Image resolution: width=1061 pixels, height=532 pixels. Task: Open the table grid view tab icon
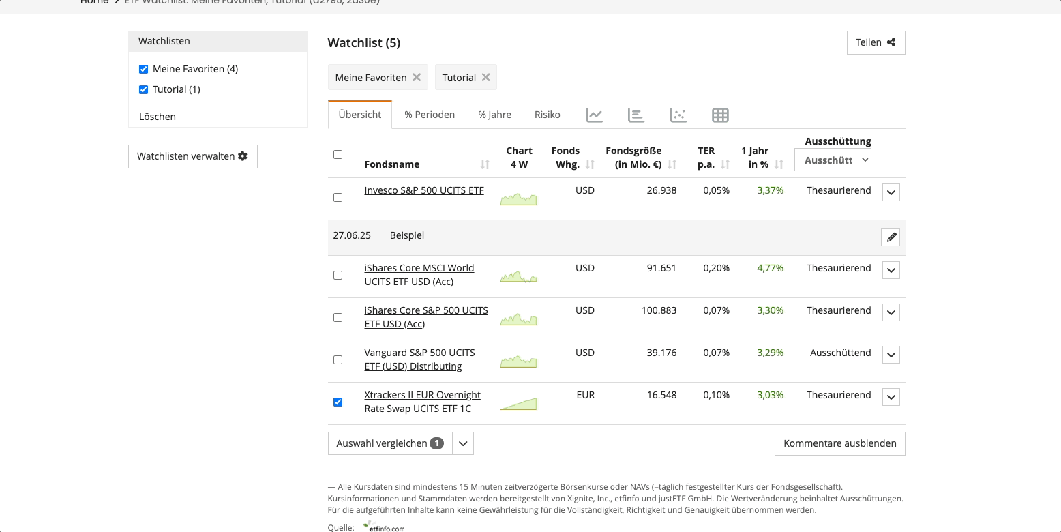point(720,115)
